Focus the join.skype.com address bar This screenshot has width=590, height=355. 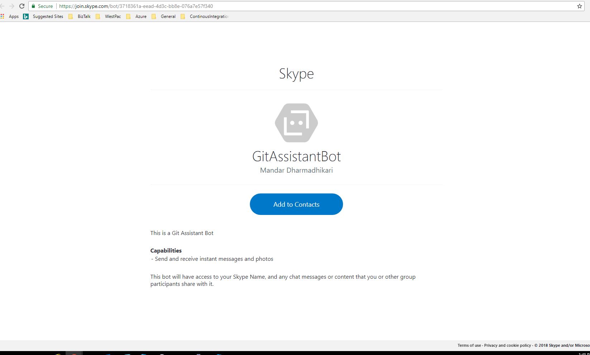pyautogui.click(x=307, y=6)
